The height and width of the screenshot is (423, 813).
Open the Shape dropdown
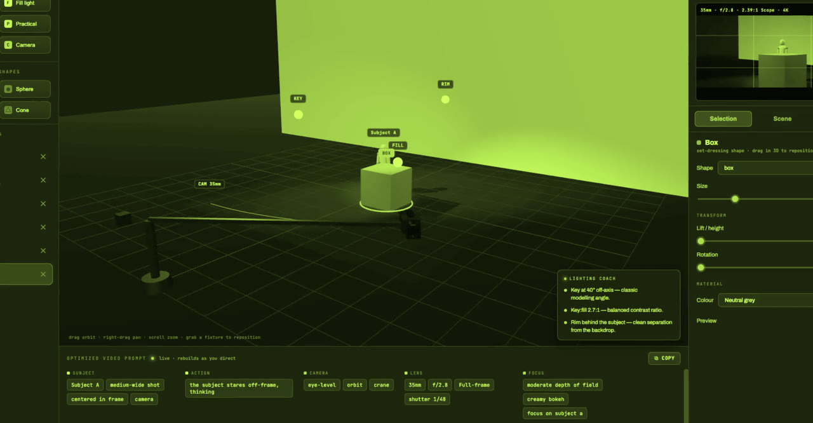tap(765, 168)
